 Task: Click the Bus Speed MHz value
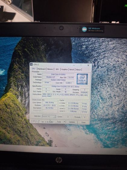(49, 108)
